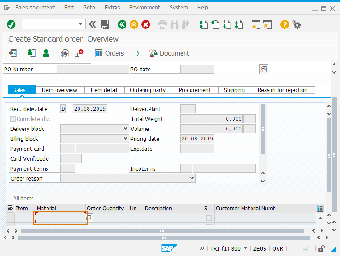
Task: Switch to the Shipping tab
Action: (x=235, y=90)
